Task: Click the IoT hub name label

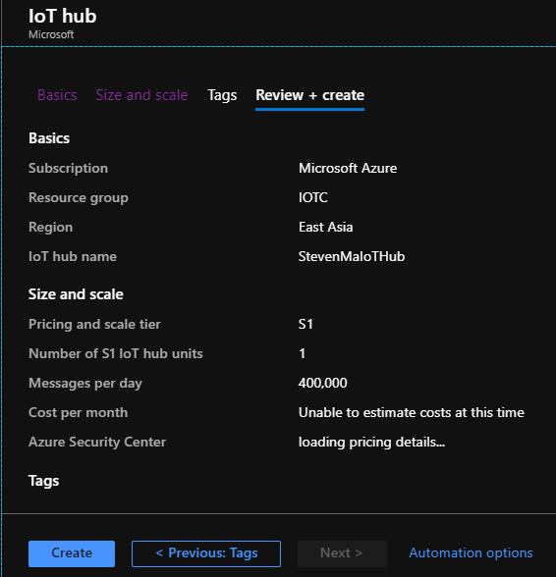Action: (73, 256)
